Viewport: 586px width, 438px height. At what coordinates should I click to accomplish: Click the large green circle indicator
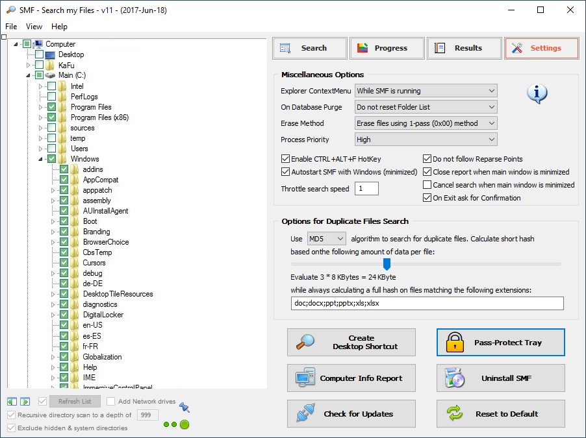[x=185, y=424]
